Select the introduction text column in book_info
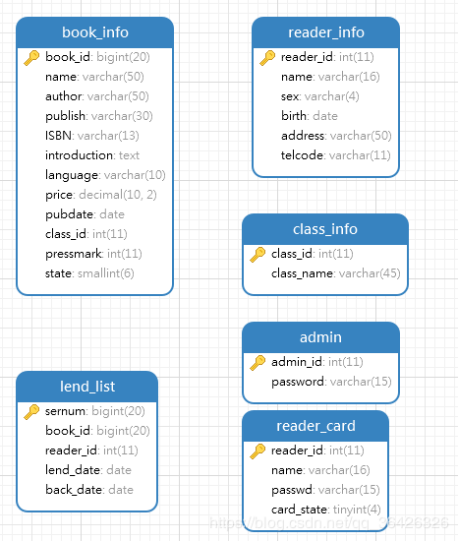Screen dimensions: 458x541 click(92, 155)
